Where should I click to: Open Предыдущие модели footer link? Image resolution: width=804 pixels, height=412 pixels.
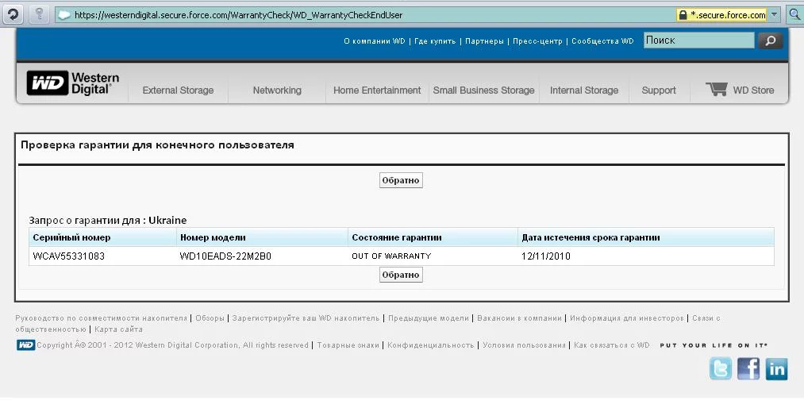pos(428,318)
